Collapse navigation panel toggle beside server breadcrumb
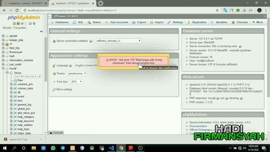Image resolution: width=270 pixels, height=152 pixels. click(50, 16)
